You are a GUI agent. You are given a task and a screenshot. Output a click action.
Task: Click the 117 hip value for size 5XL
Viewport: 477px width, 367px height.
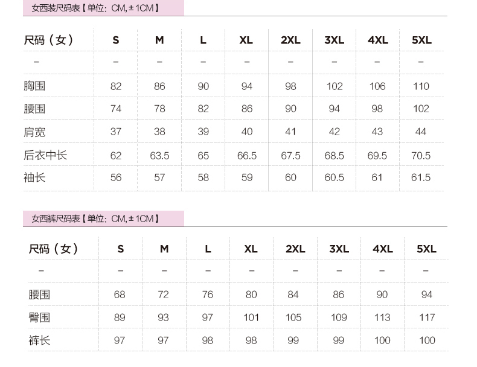tap(427, 318)
